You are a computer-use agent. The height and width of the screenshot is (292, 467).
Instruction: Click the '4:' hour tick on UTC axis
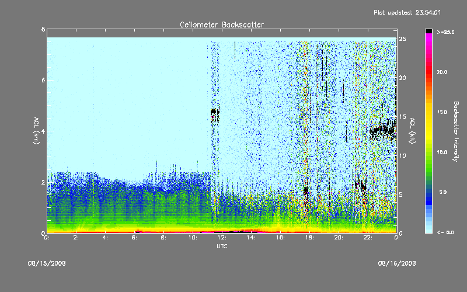105,238
